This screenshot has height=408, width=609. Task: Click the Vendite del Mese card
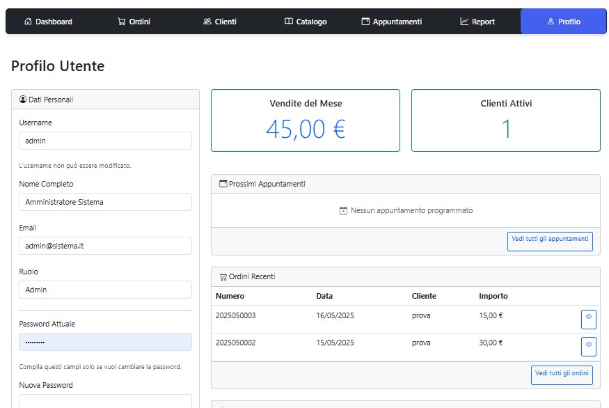[306, 120]
